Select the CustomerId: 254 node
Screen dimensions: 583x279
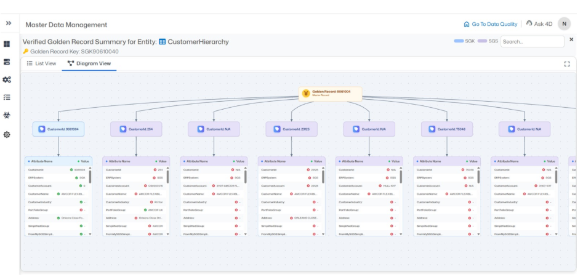coord(135,129)
